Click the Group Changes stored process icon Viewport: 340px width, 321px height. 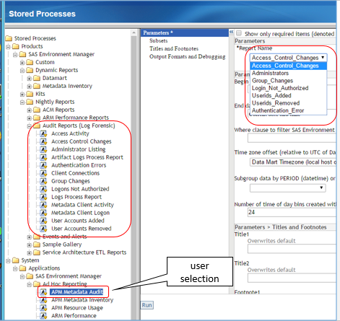click(x=43, y=181)
